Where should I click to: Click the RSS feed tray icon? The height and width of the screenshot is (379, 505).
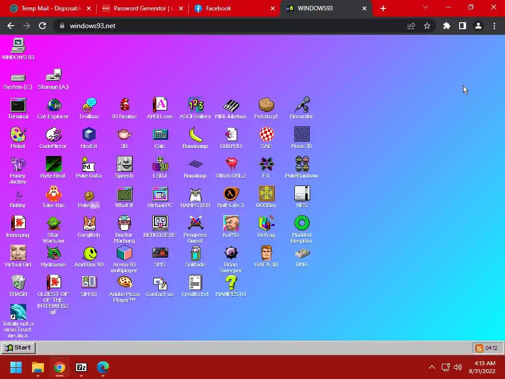pos(479,348)
